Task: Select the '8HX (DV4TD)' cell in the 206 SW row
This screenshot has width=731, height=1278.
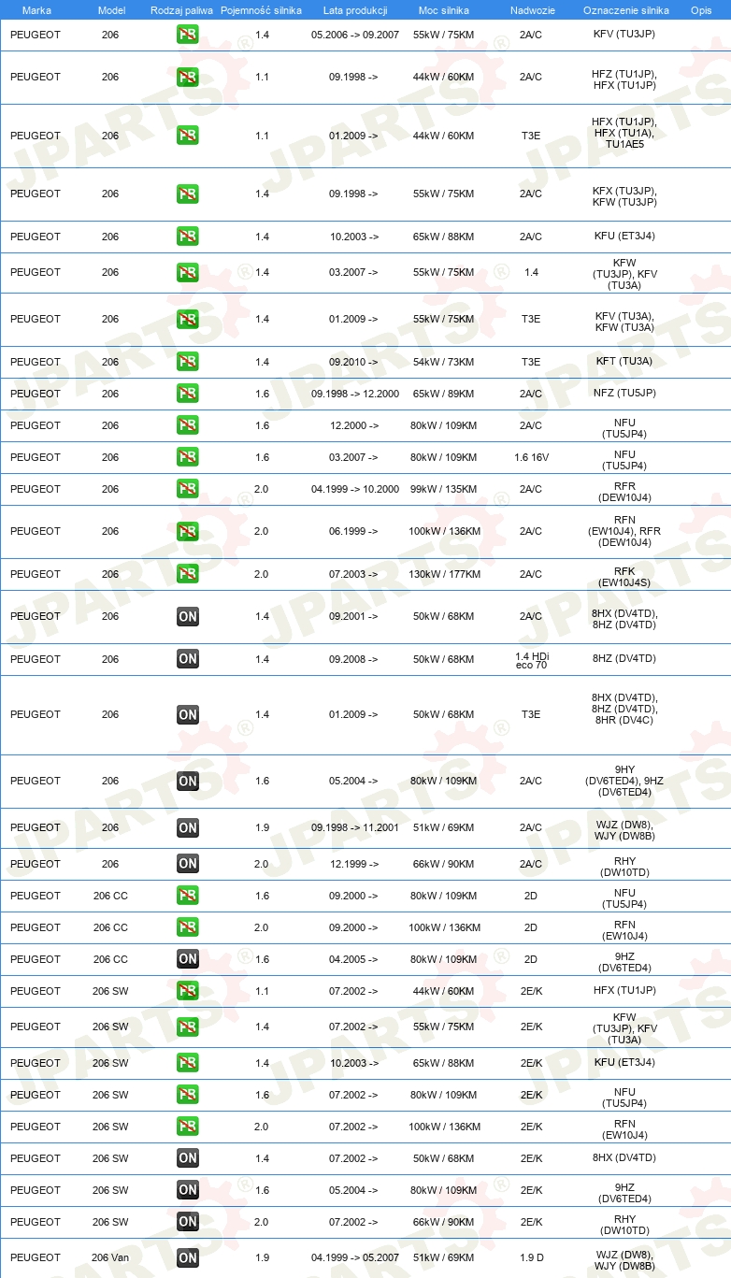Action: point(624,1158)
